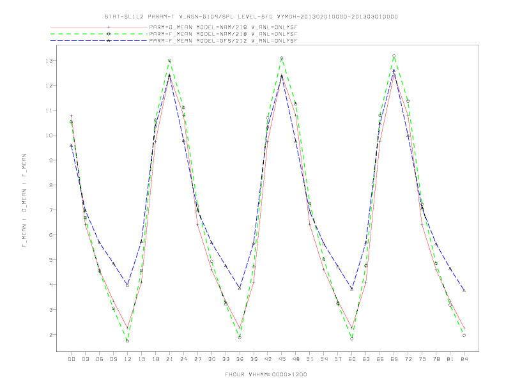
Task: Click x-axis tick label 33
Action: click(x=226, y=359)
